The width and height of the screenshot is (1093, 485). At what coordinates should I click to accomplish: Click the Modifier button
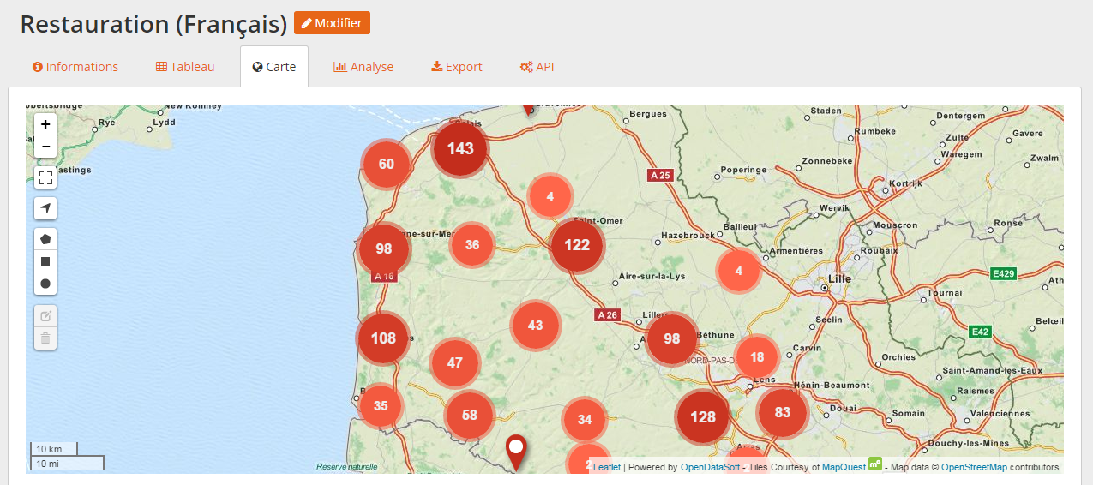pos(332,23)
